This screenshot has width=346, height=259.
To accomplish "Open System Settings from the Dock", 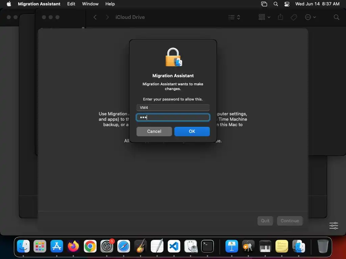I will tap(107, 246).
